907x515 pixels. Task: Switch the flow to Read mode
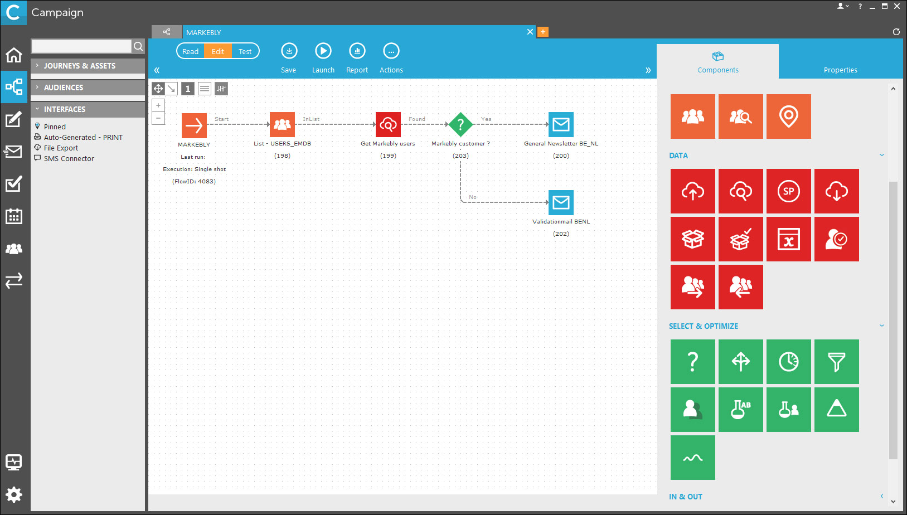coord(190,51)
